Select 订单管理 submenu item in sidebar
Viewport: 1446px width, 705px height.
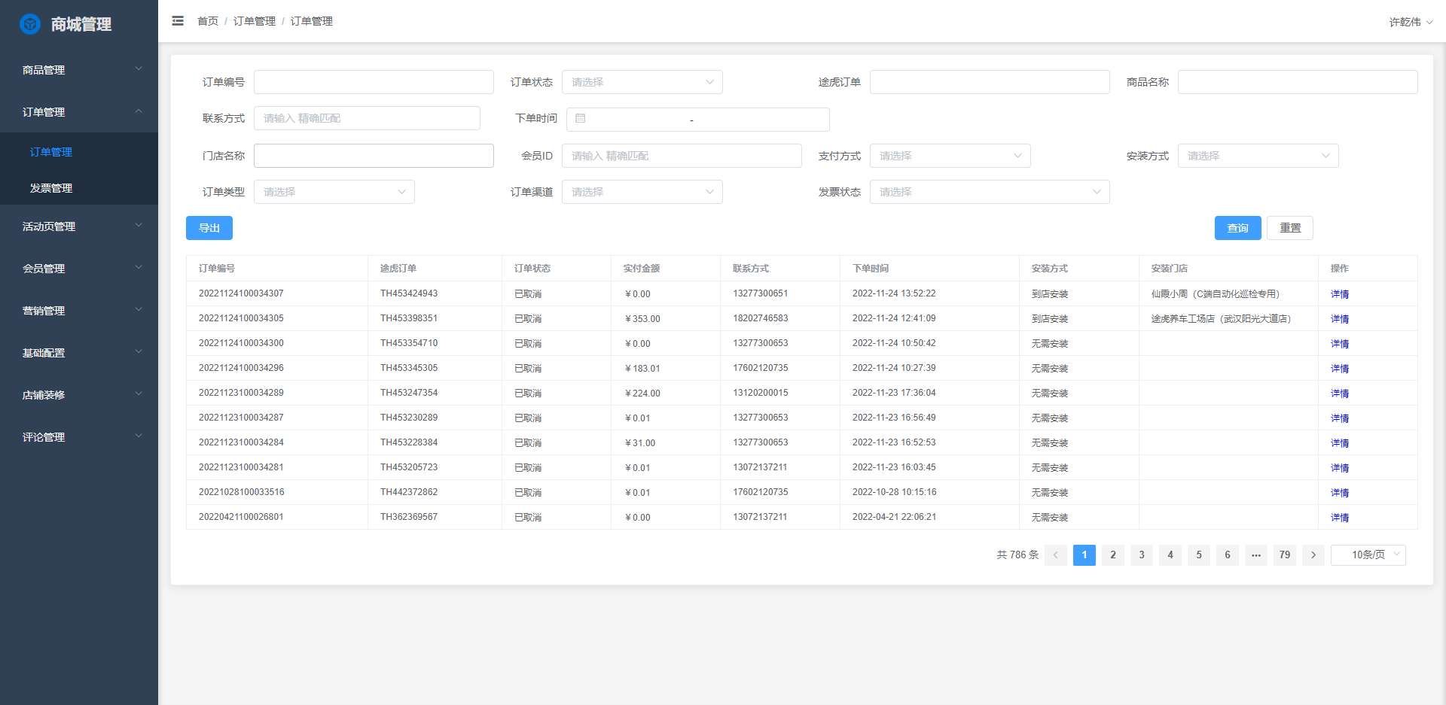pyautogui.click(x=79, y=152)
